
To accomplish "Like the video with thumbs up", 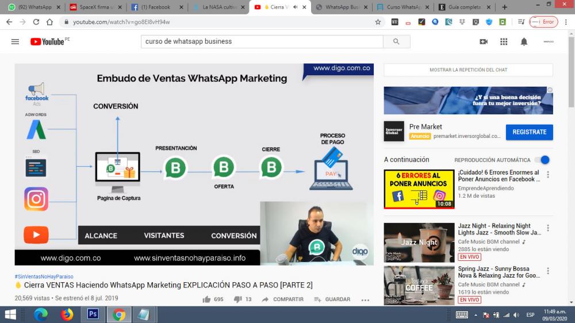I will pos(206,299).
